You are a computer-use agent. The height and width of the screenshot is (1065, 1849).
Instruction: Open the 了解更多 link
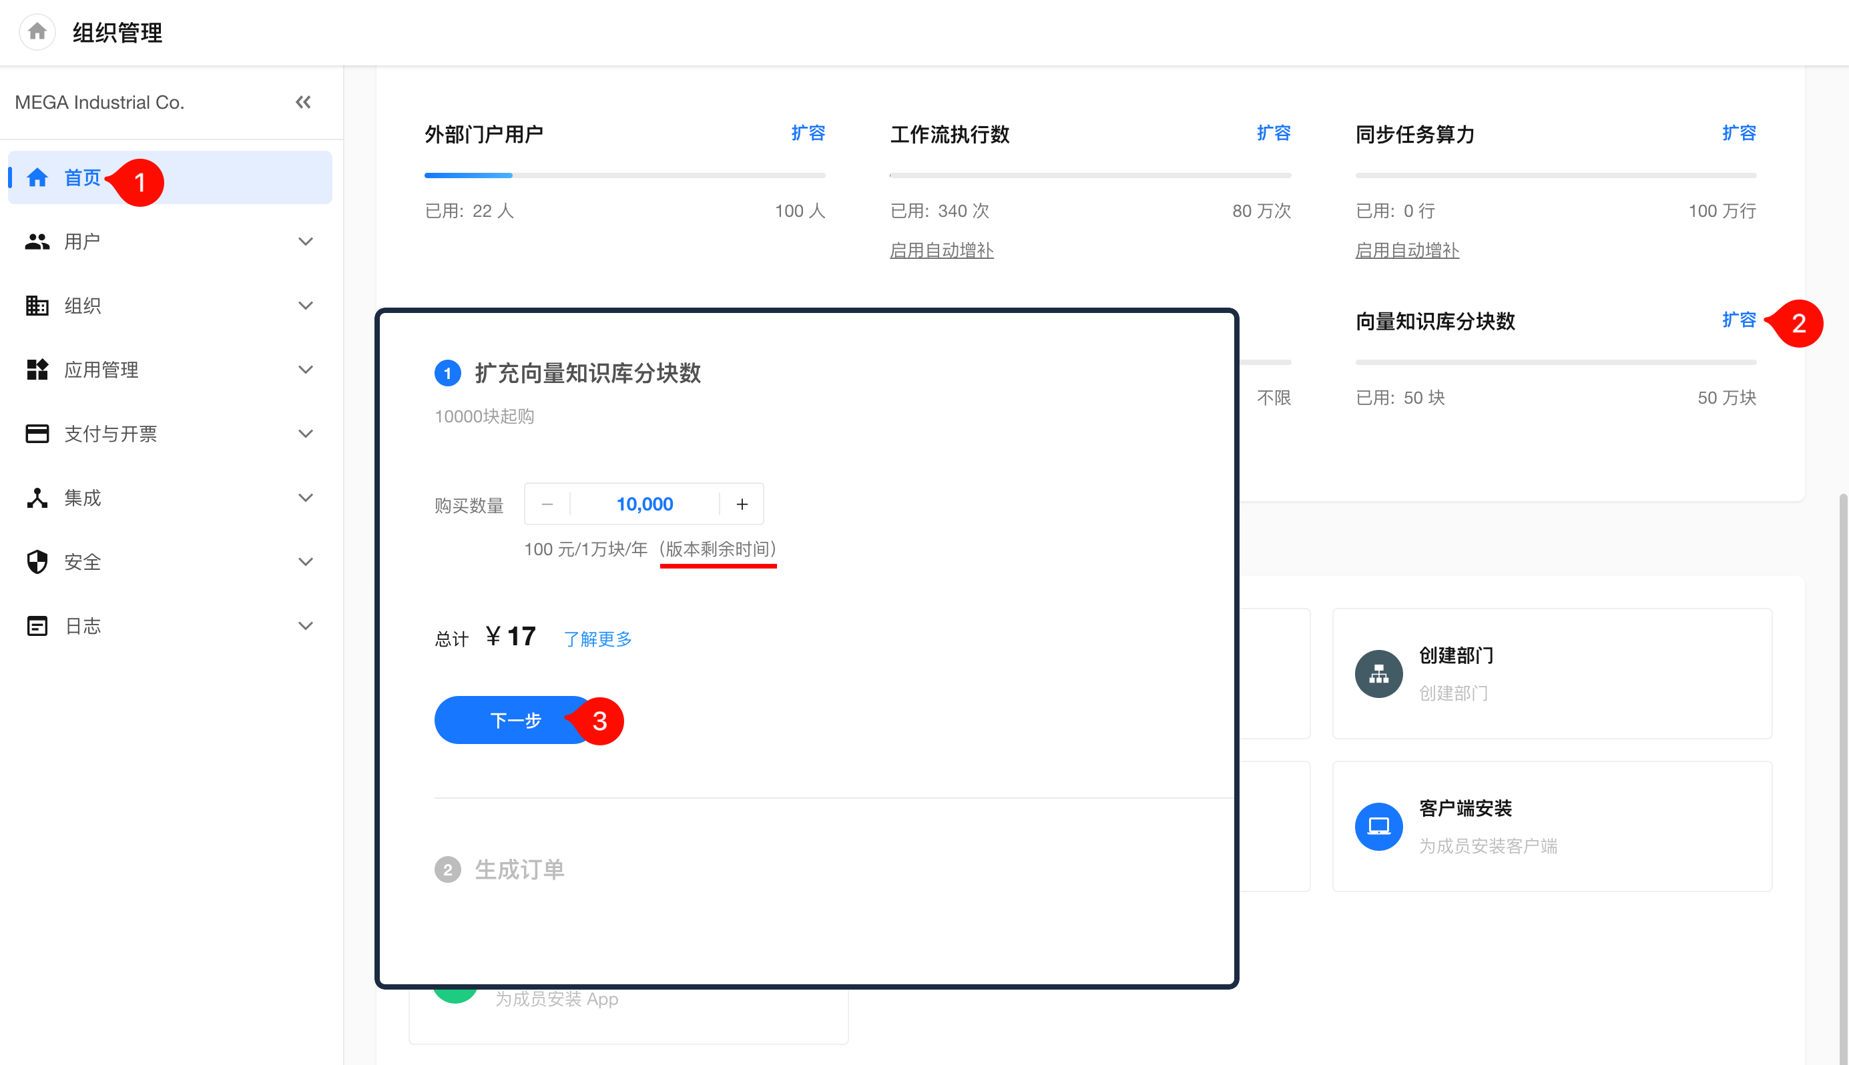coord(597,639)
